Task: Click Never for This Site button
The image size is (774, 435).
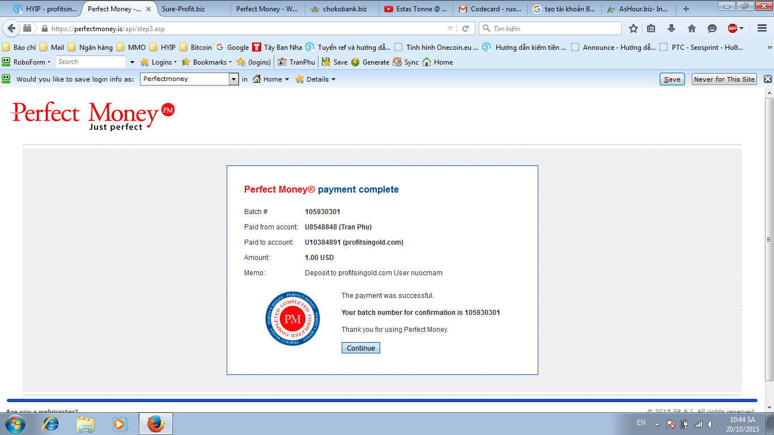Action: (x=724, y=79)
